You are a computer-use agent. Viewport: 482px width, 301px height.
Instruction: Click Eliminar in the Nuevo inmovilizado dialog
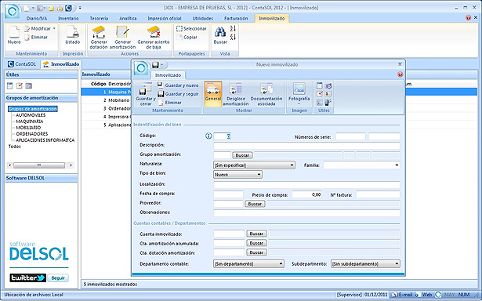point(170,103)
